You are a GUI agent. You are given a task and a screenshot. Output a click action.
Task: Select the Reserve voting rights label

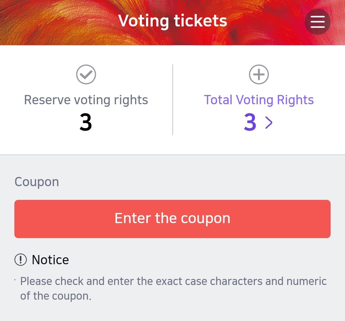click(x=86, y=100)
